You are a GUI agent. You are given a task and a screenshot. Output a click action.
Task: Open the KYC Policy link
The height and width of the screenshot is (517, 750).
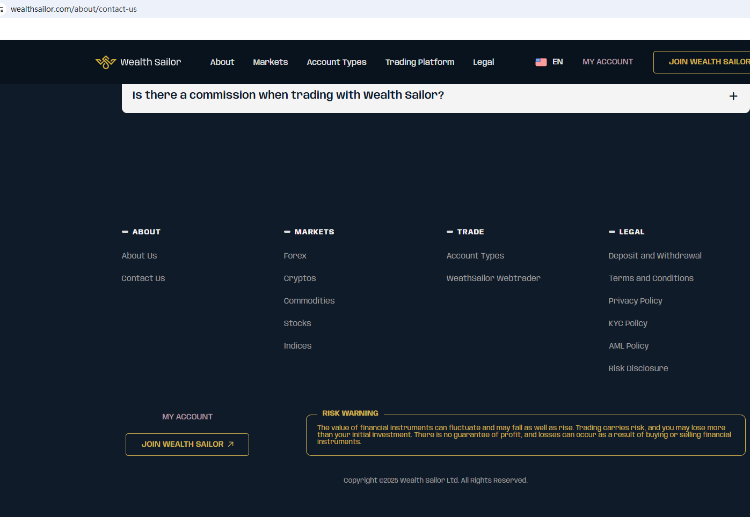click(x=628, y=323)
